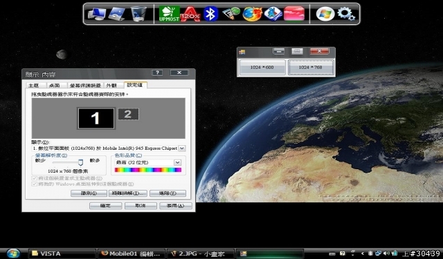
Task: Open My Computer icon in the top dock
Action: tap(96, 14)
